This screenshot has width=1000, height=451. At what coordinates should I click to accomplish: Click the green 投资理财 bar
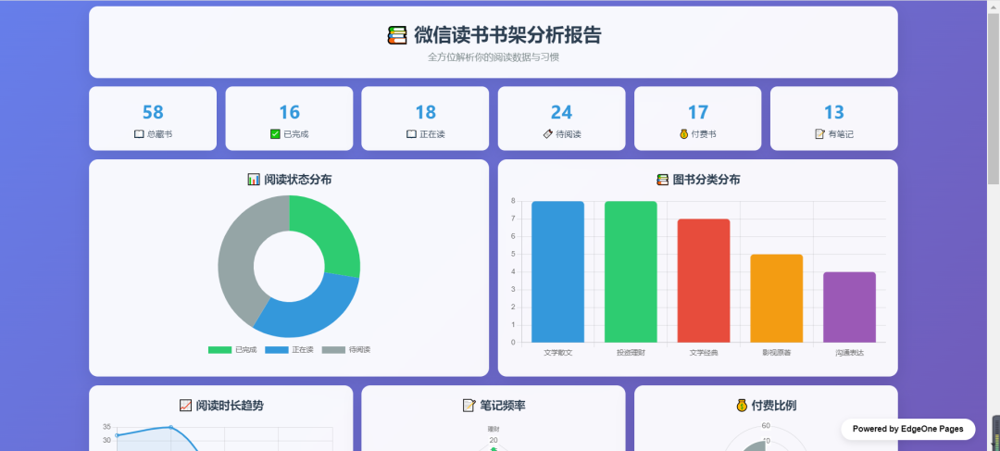(x=631, y=271)
